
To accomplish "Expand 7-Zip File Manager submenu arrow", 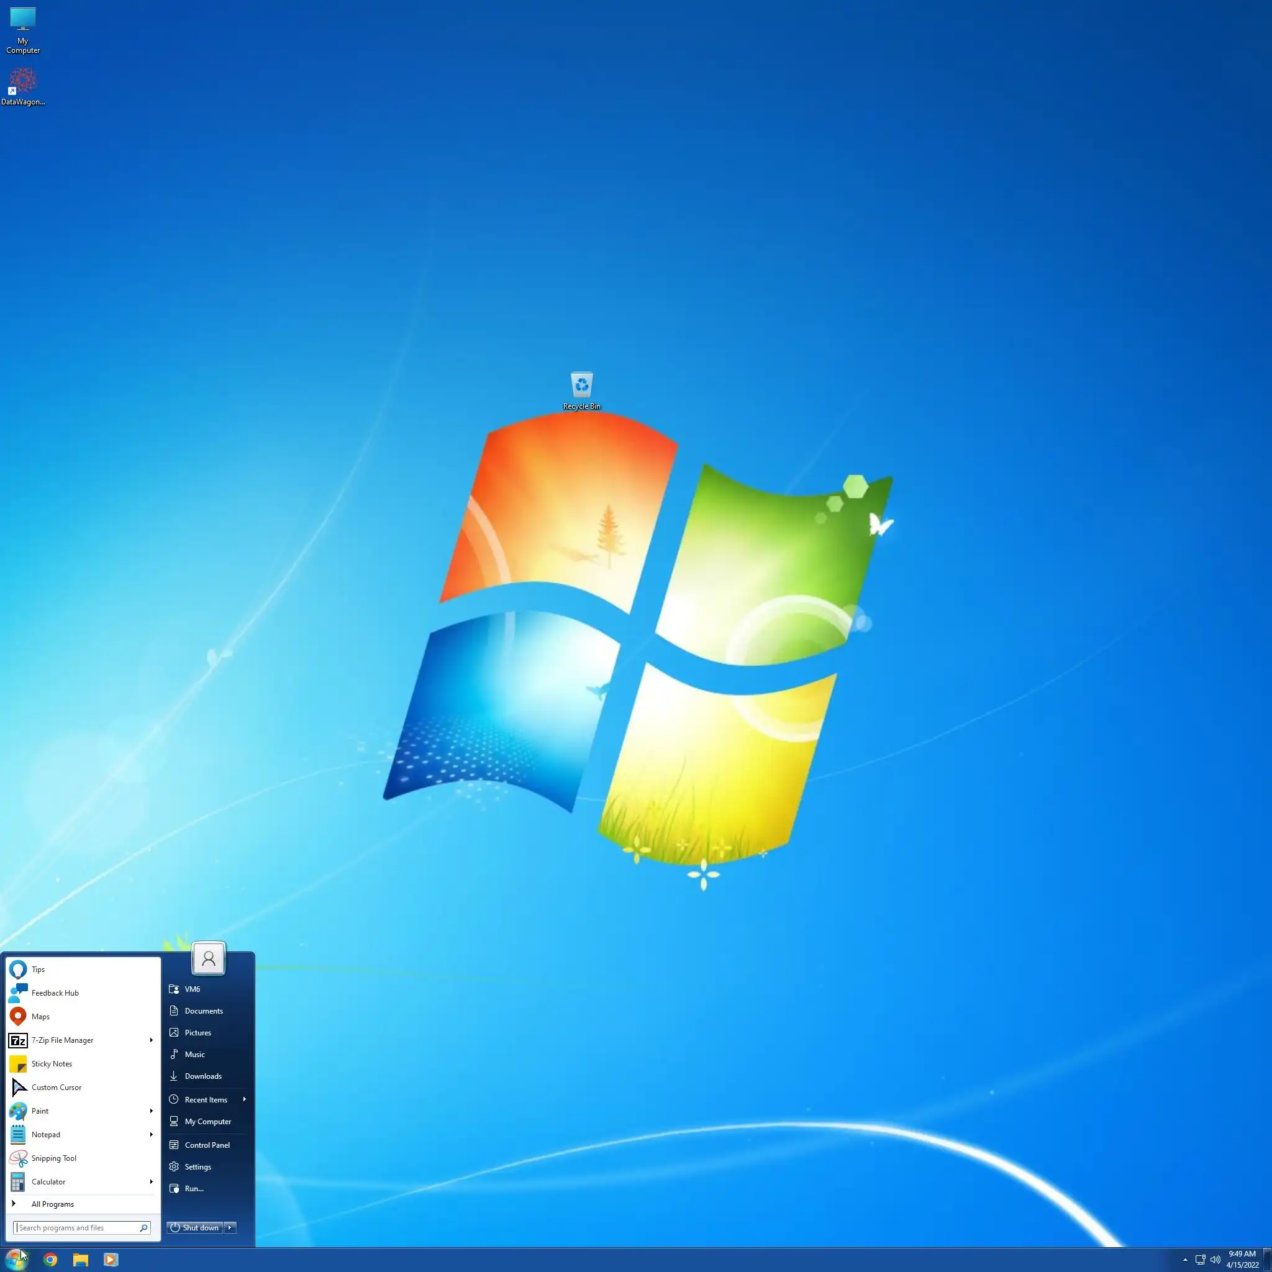I will tap(151, 1040).
